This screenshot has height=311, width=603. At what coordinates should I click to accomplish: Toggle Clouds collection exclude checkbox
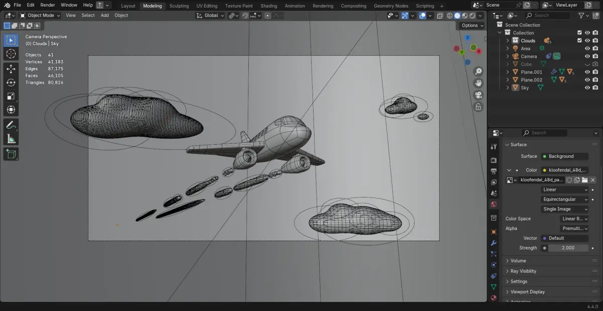pos(579,41)
